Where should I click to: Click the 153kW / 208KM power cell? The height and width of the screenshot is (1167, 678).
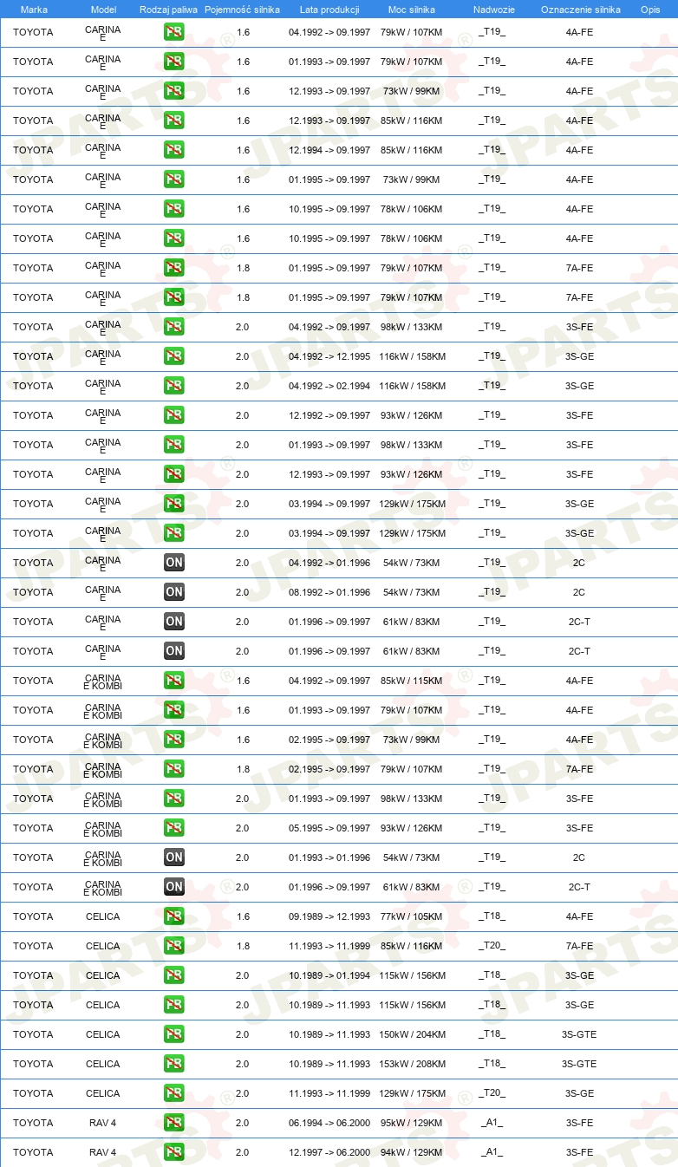(412, 1064)
